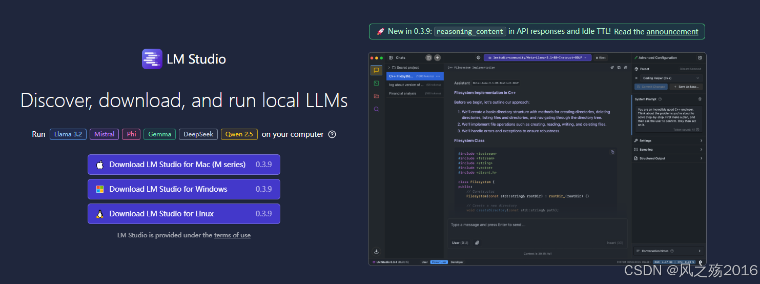Select User mode in the status bar
This screenshot has height=284, width=760.
tap(424, 262)
